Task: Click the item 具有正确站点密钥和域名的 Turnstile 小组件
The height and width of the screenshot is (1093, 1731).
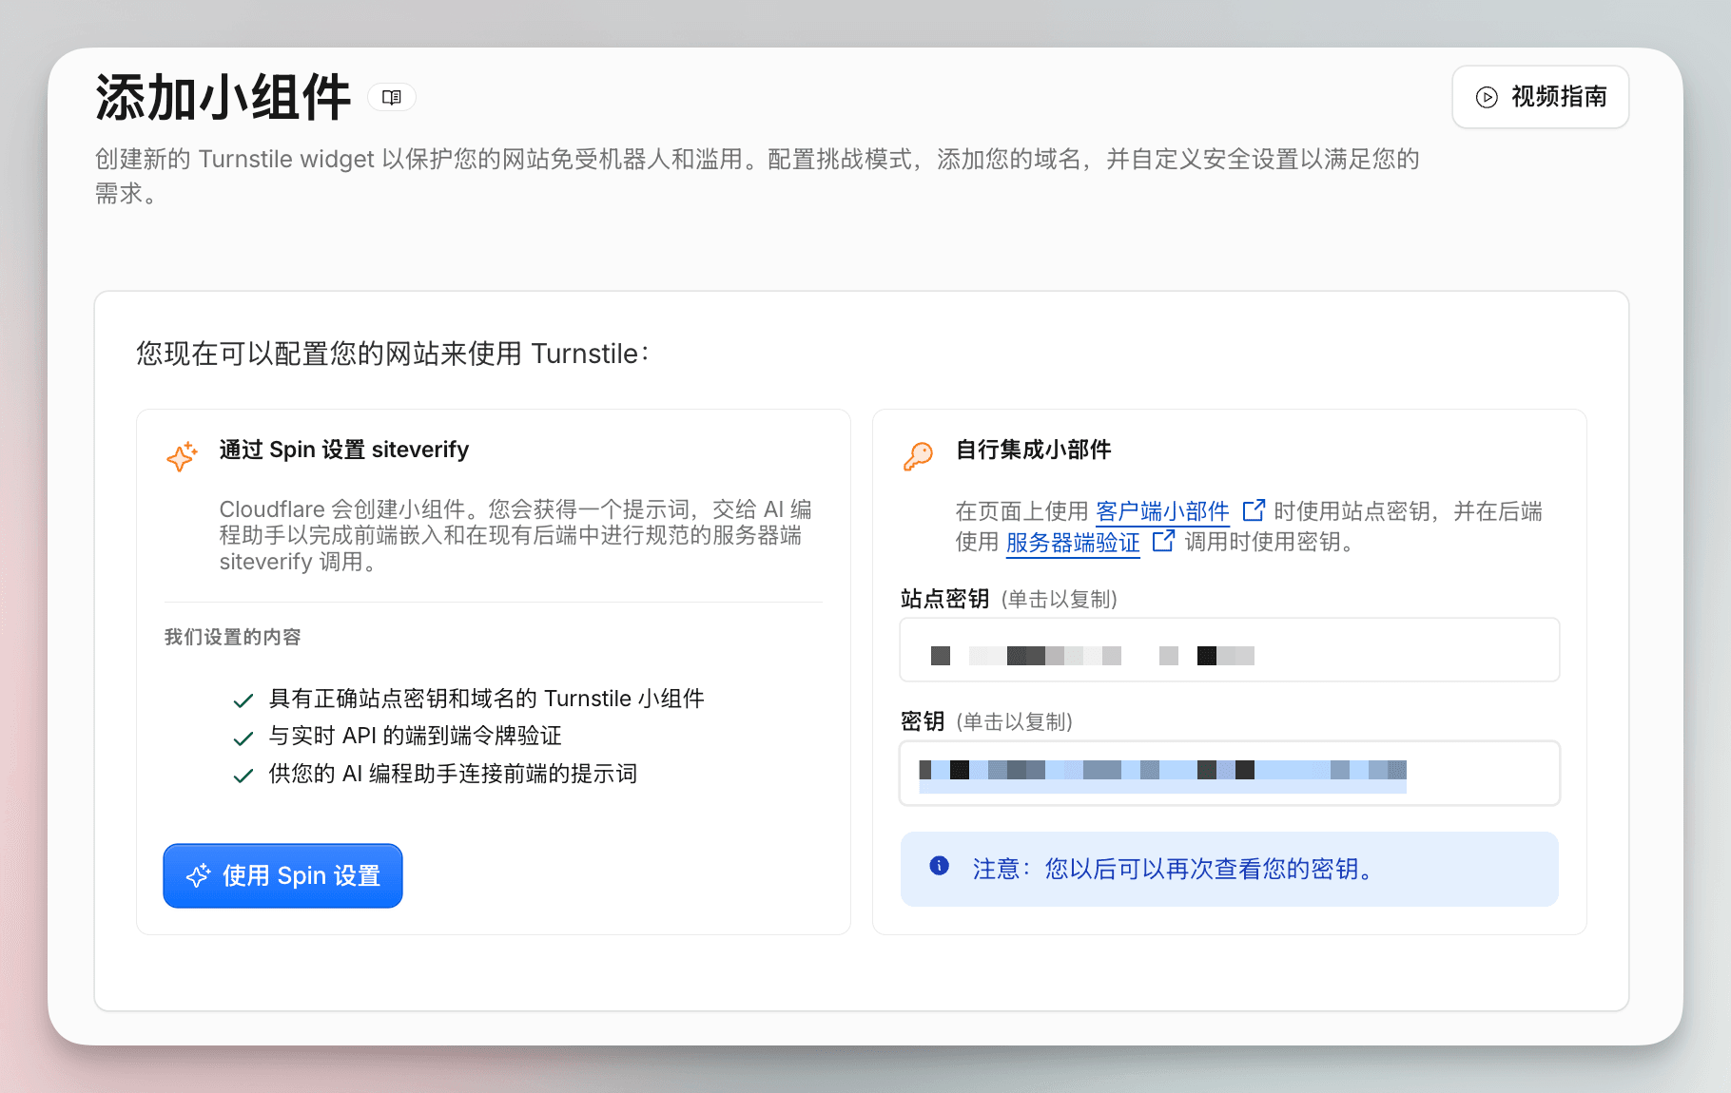Action: 486,699
